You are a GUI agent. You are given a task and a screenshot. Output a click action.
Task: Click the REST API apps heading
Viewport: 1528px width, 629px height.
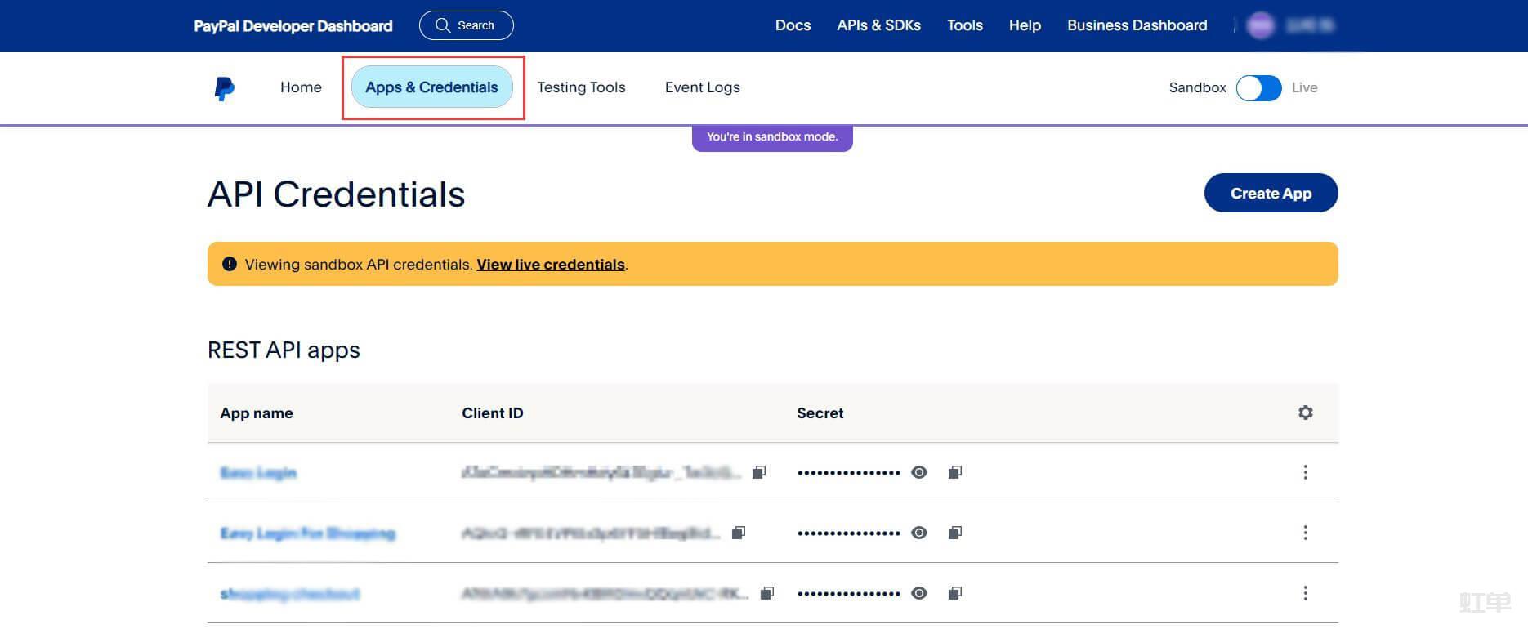coord(284,350)
